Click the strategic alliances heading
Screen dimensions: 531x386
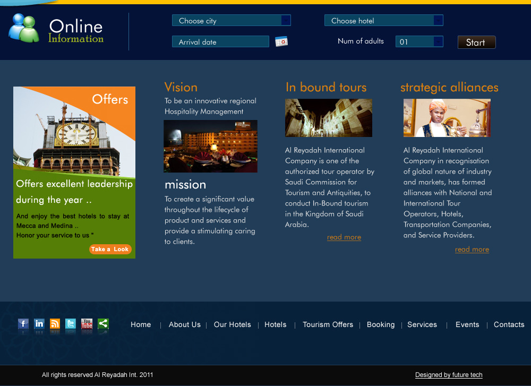pos(449,88)
